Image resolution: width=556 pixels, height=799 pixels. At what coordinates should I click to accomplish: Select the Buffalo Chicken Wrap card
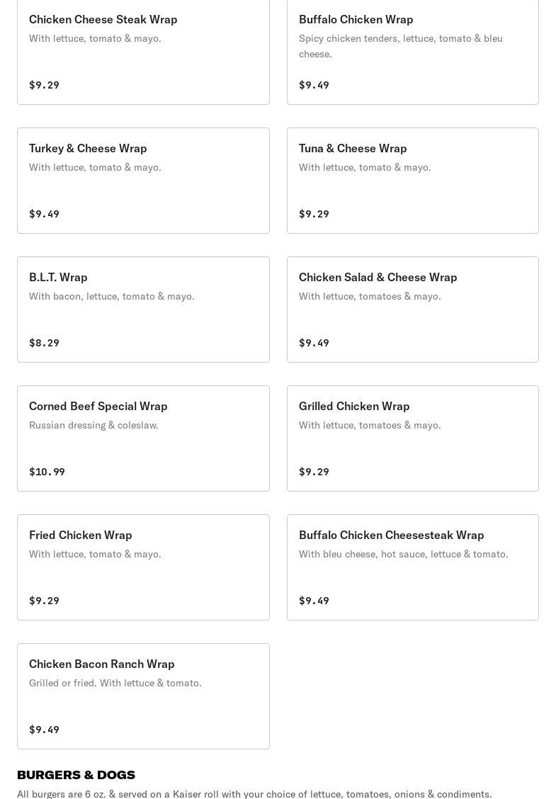point(413,51)
